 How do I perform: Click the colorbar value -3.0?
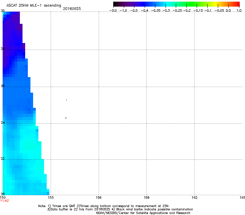coord(113,11)
